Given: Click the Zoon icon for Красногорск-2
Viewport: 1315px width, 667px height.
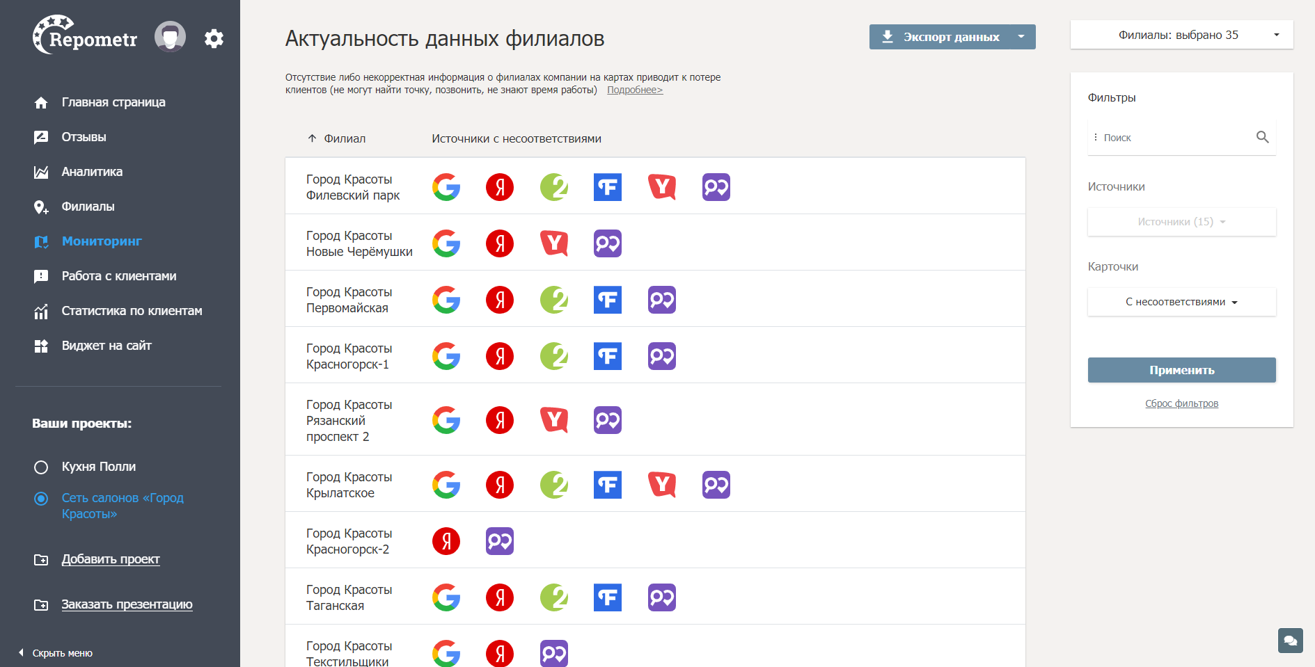Looking at the screenshot, I should [500, 541].
